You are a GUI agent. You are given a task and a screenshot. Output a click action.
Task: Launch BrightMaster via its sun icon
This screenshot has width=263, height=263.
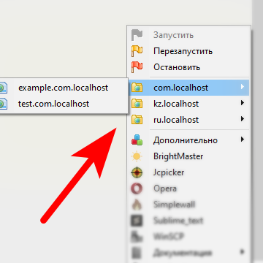tap(137, 156)
